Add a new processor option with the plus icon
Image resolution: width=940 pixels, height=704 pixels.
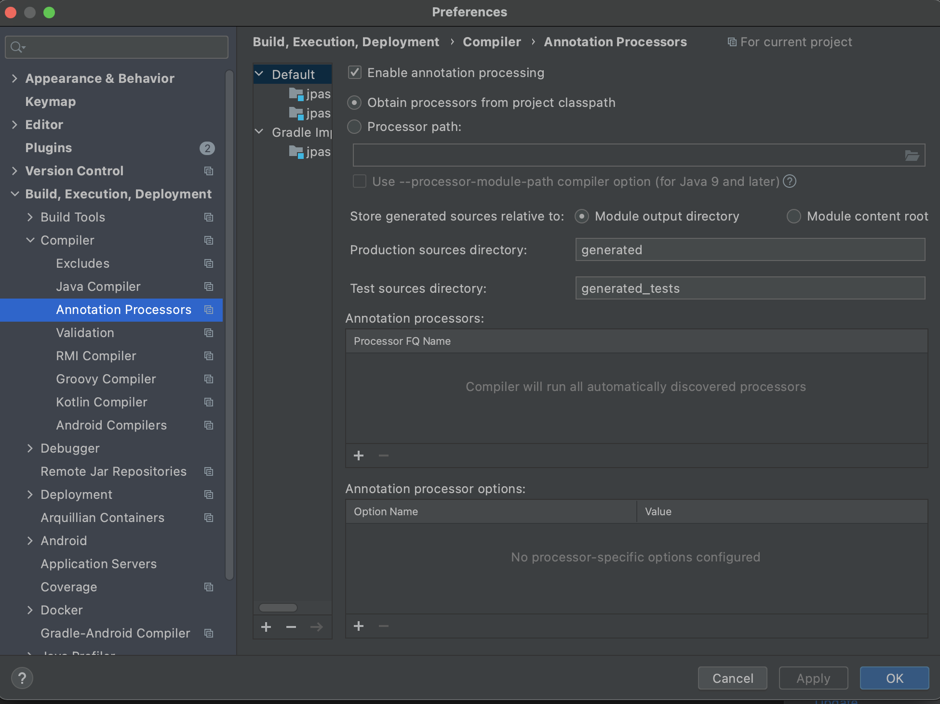pos(359,626)
